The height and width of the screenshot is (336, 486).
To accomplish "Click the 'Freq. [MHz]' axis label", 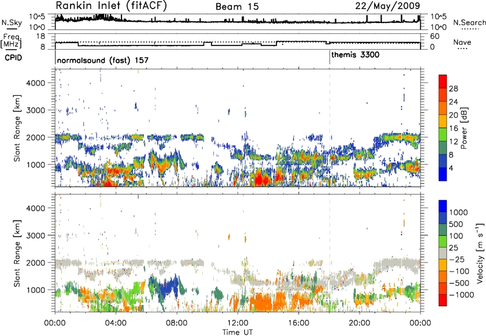I will point(11,41).
